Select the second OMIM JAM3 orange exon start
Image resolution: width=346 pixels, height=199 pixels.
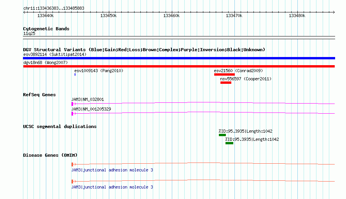click(72, 182)
